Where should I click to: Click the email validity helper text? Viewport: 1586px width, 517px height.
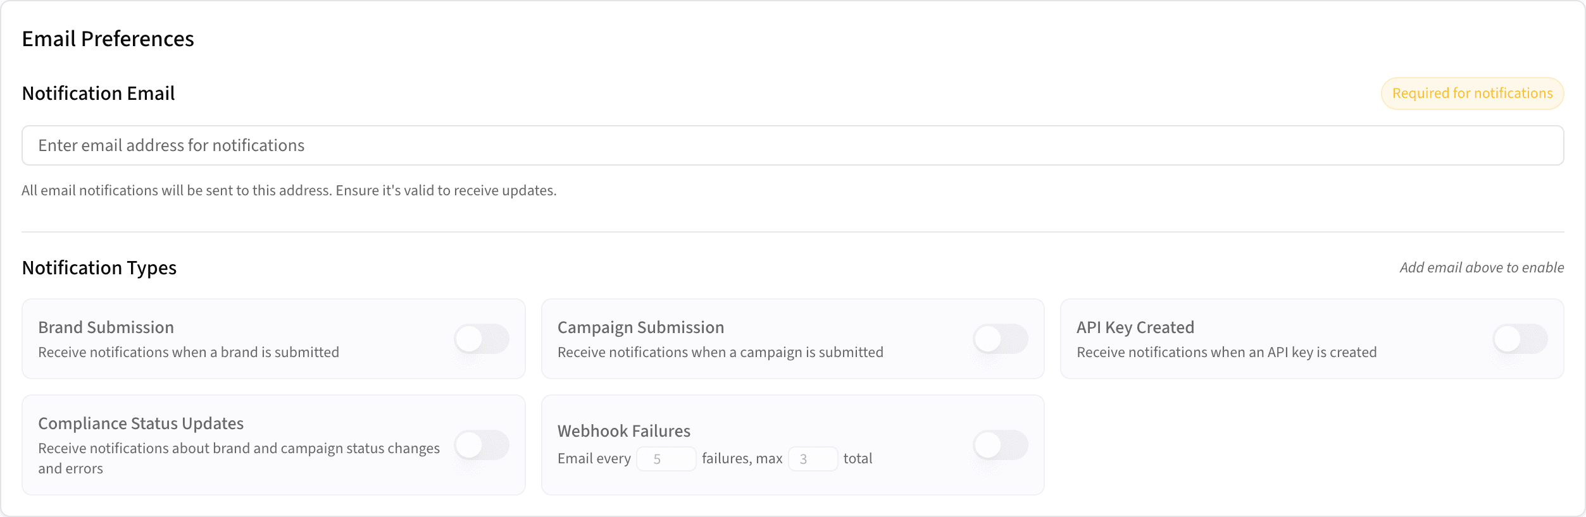pyautogui.click(x=289, y=189)
